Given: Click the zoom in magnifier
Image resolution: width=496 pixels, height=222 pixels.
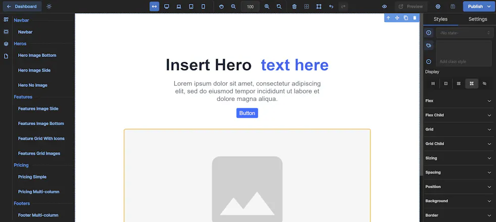Looking at the screenshot, I should pyautogui.click(x=267, y=7).
